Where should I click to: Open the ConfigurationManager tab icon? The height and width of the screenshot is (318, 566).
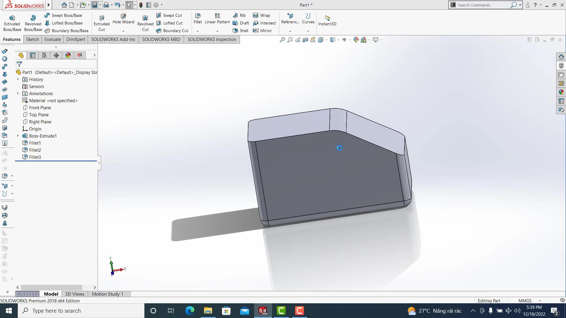pos(45,55)
